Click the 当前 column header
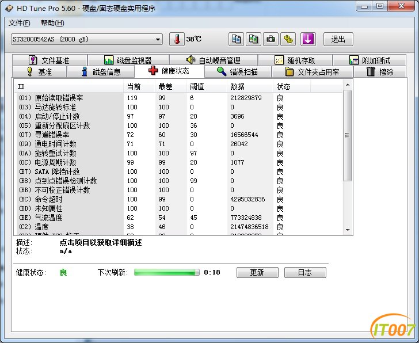The image size is (419, 343). pyautogui.click(x=139, y=86)
